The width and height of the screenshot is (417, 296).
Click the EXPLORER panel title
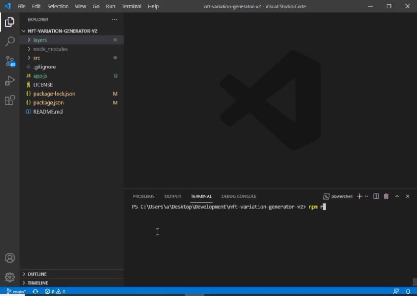click(x=38, y=20)
